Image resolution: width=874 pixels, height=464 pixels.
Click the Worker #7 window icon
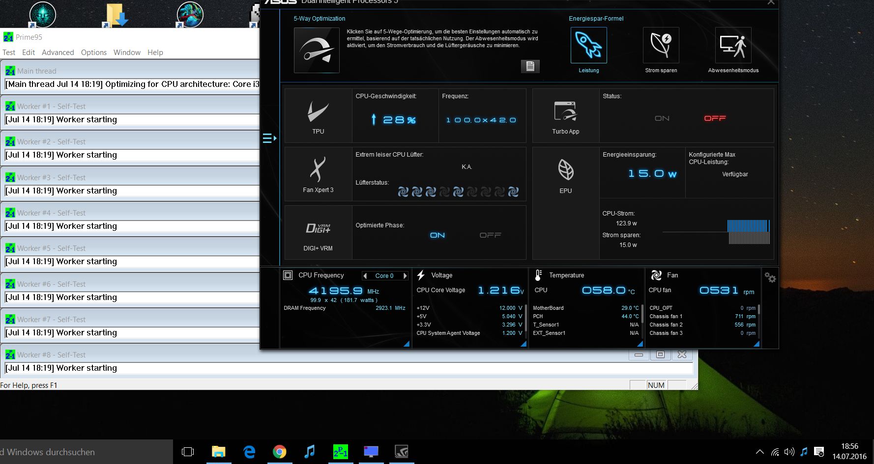(x=10, y=319)
